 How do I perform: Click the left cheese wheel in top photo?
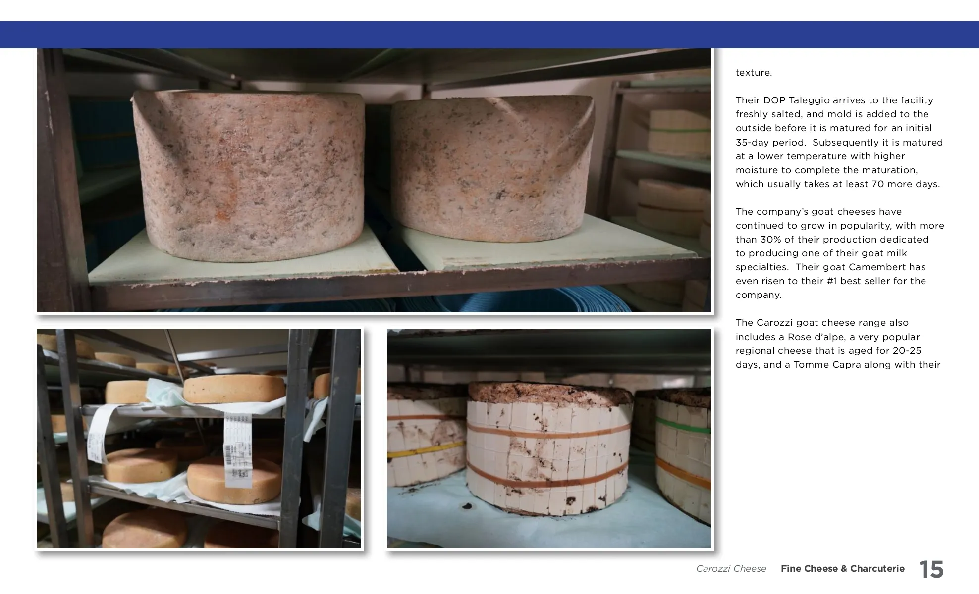[x=249, y=176]
